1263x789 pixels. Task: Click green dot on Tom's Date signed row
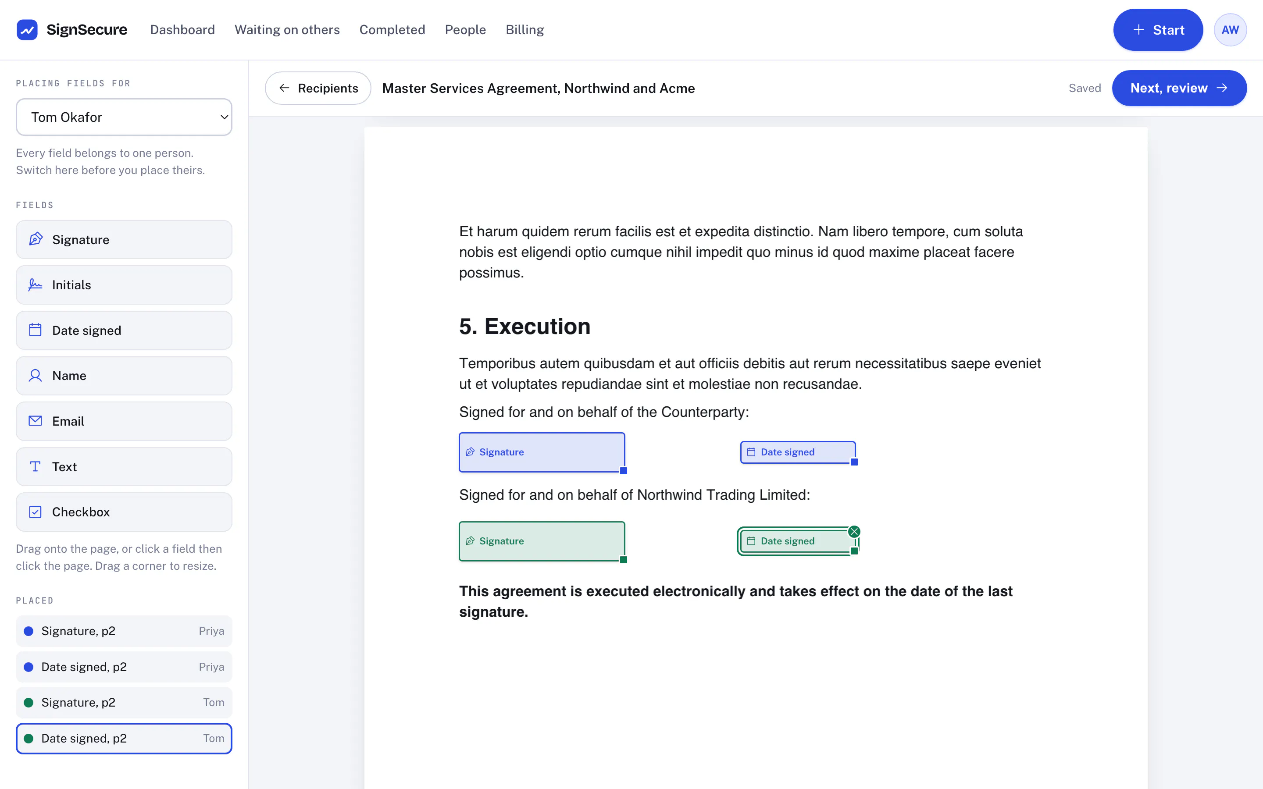(x=29, y=739)
